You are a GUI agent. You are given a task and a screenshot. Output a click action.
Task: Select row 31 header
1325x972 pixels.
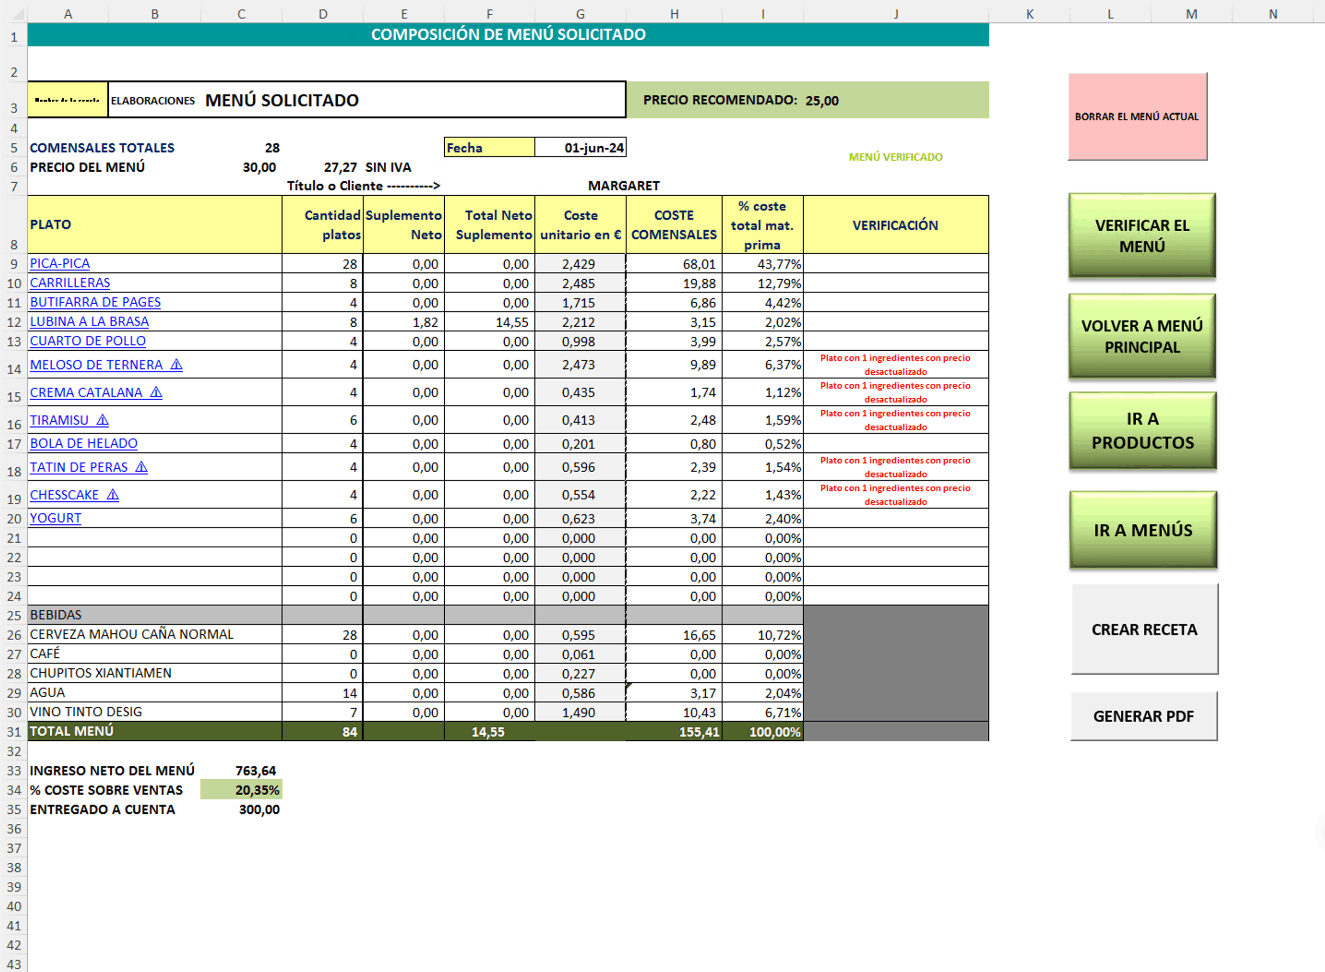13,732
